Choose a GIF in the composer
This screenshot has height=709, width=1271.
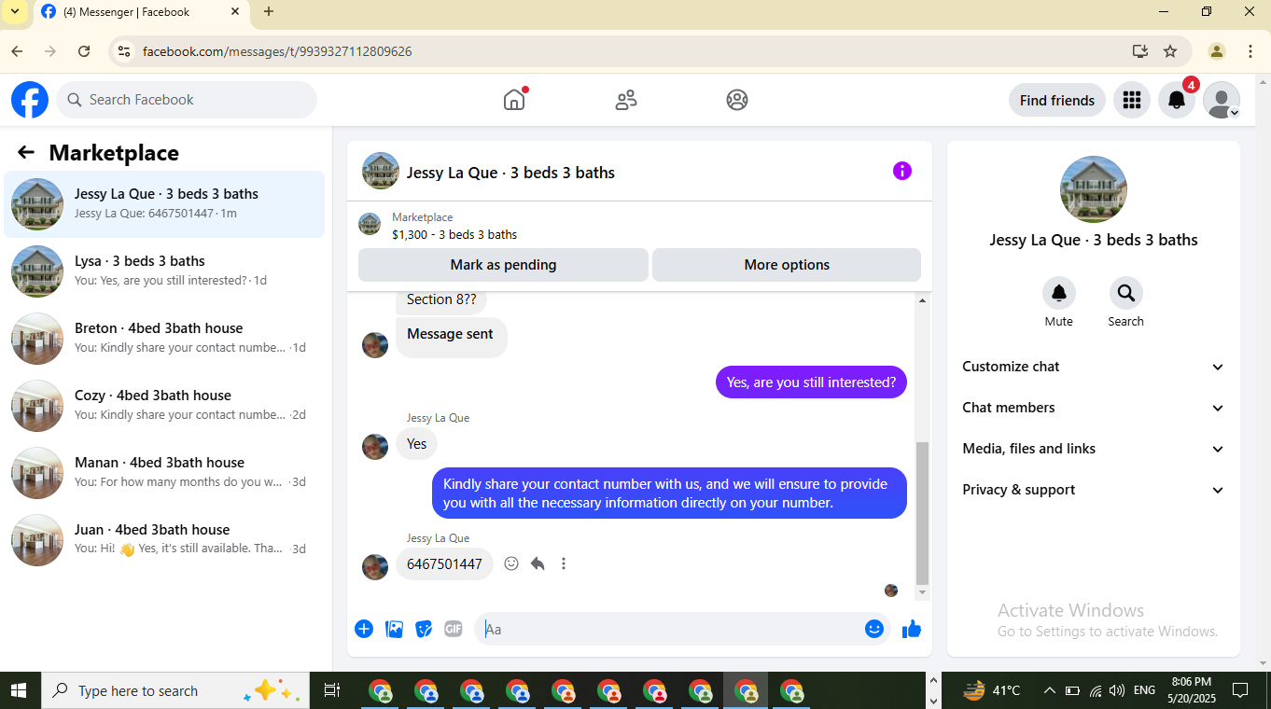(x=454, y=629)
